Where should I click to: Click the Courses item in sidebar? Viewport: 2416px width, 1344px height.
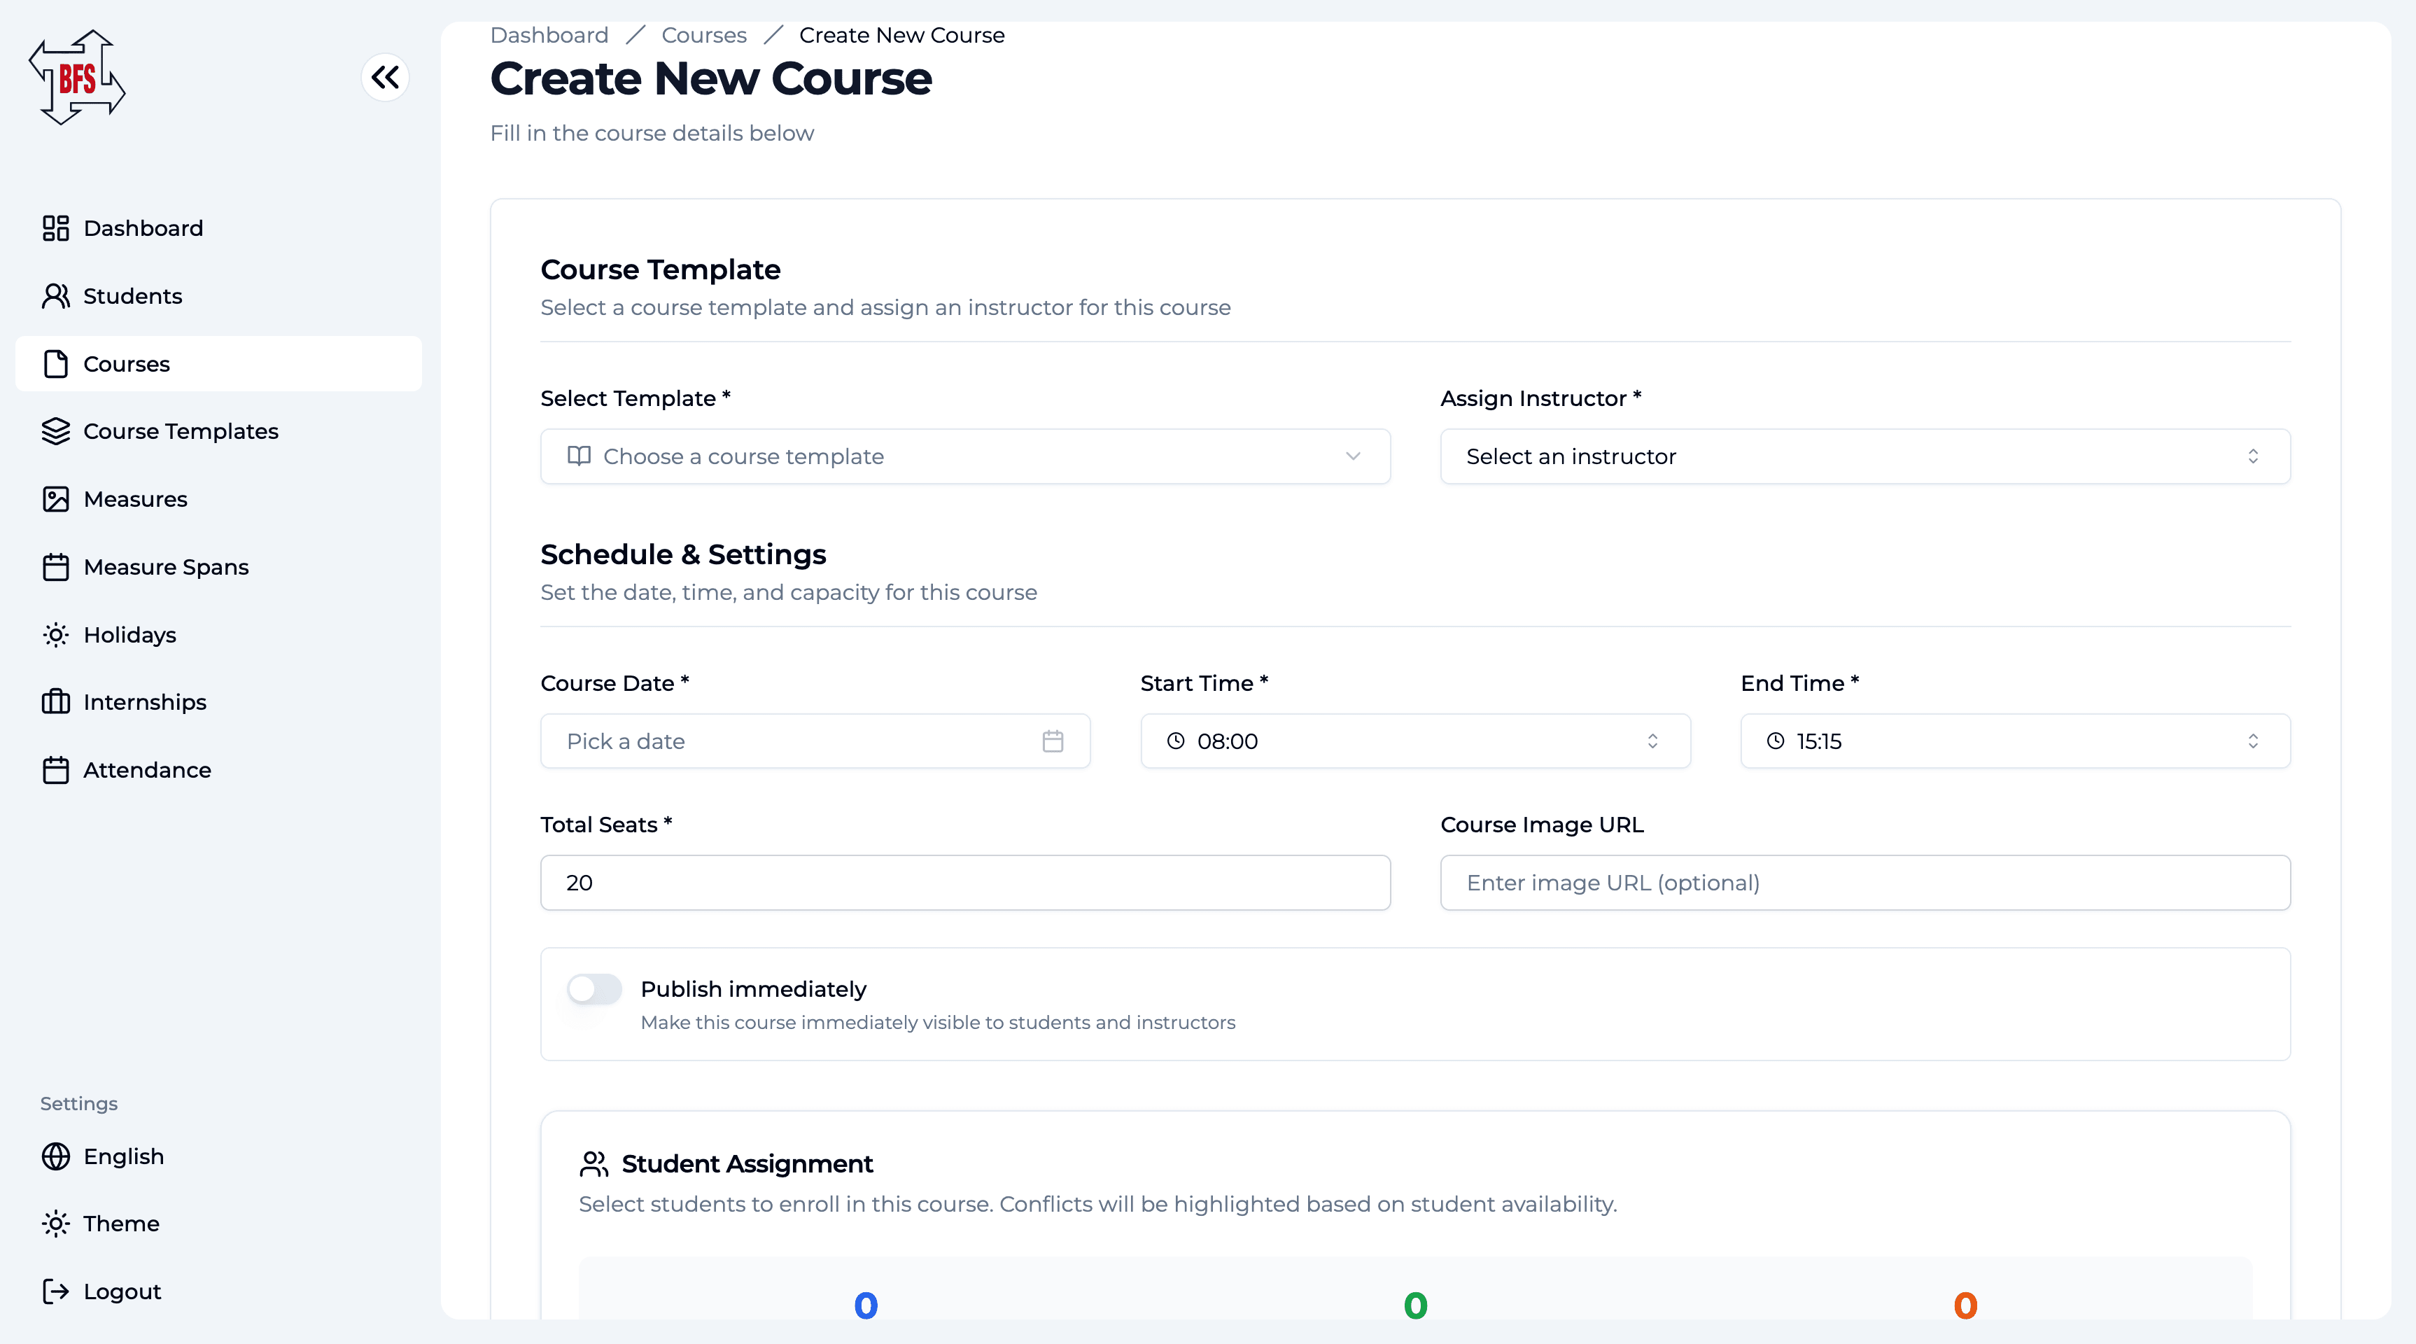218,364
